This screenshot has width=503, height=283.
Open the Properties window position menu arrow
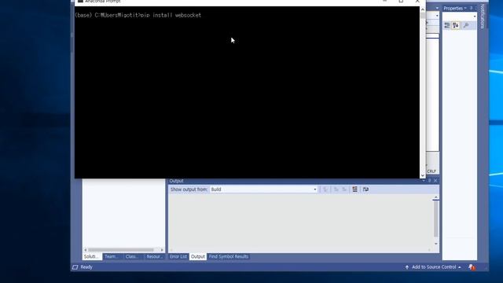coord(465,8)
